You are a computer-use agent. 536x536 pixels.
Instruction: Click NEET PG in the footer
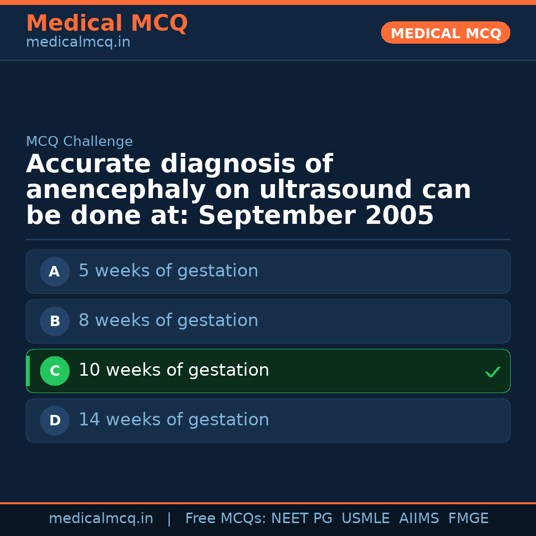click(302, 519)
